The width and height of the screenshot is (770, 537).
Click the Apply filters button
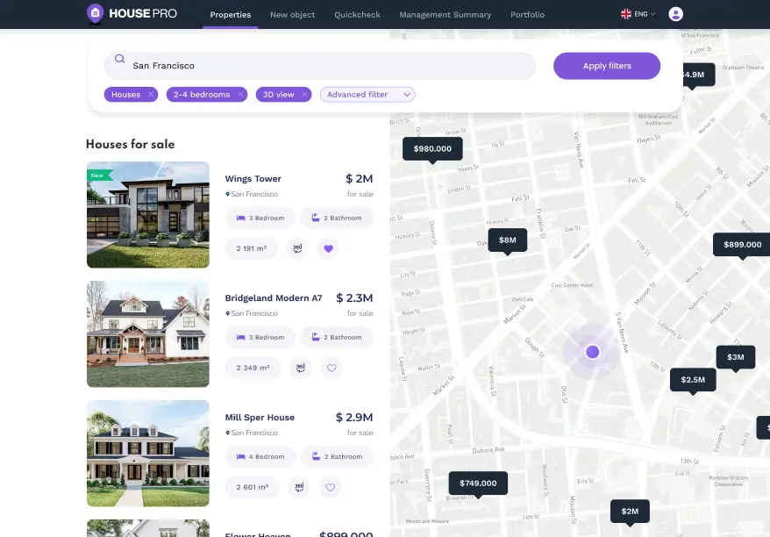(607, 66)
